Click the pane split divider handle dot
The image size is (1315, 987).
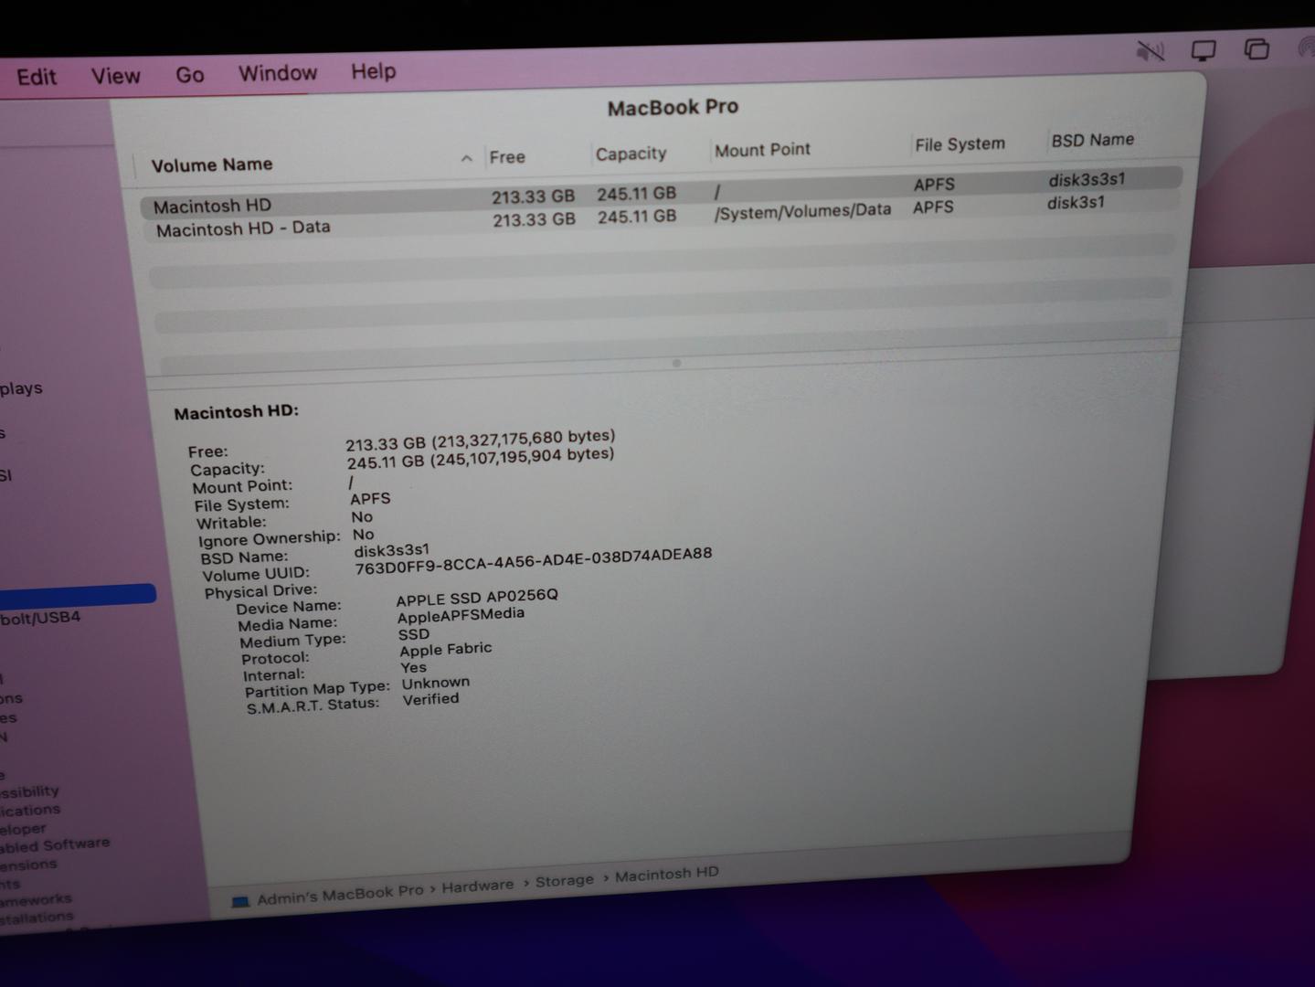676,363
